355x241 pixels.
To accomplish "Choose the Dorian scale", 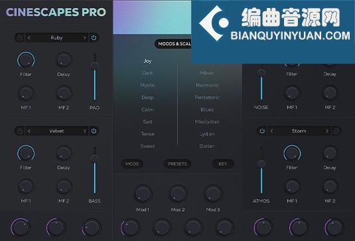I will (x=207, y=146).
